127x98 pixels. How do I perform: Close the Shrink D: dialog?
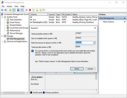[95, 28]
